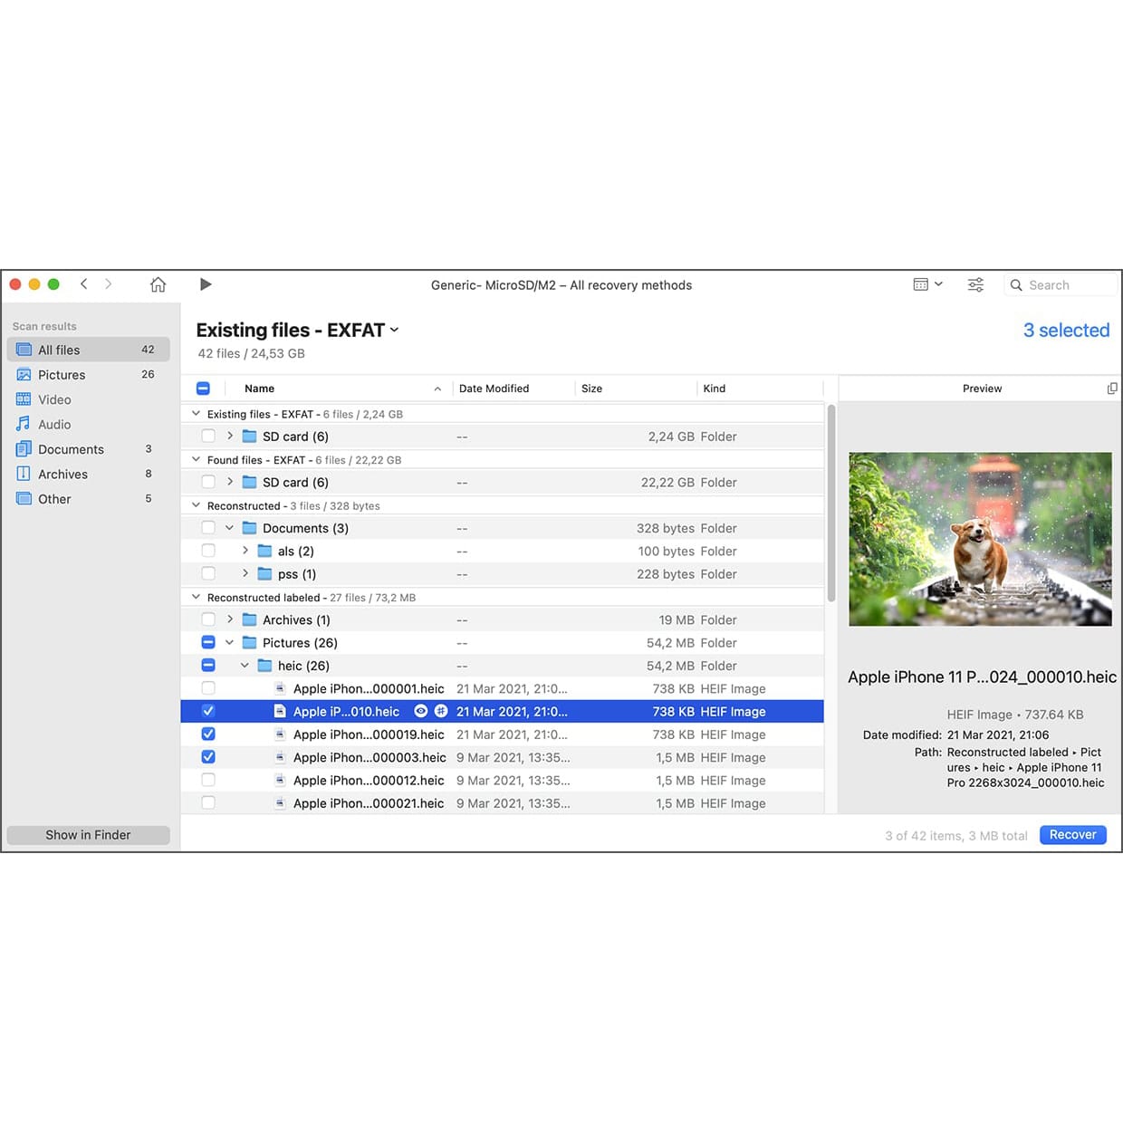1123x1123 pixels.
Task: Check the SD card 2,24 GB checkbox
Action: (208, 436)
